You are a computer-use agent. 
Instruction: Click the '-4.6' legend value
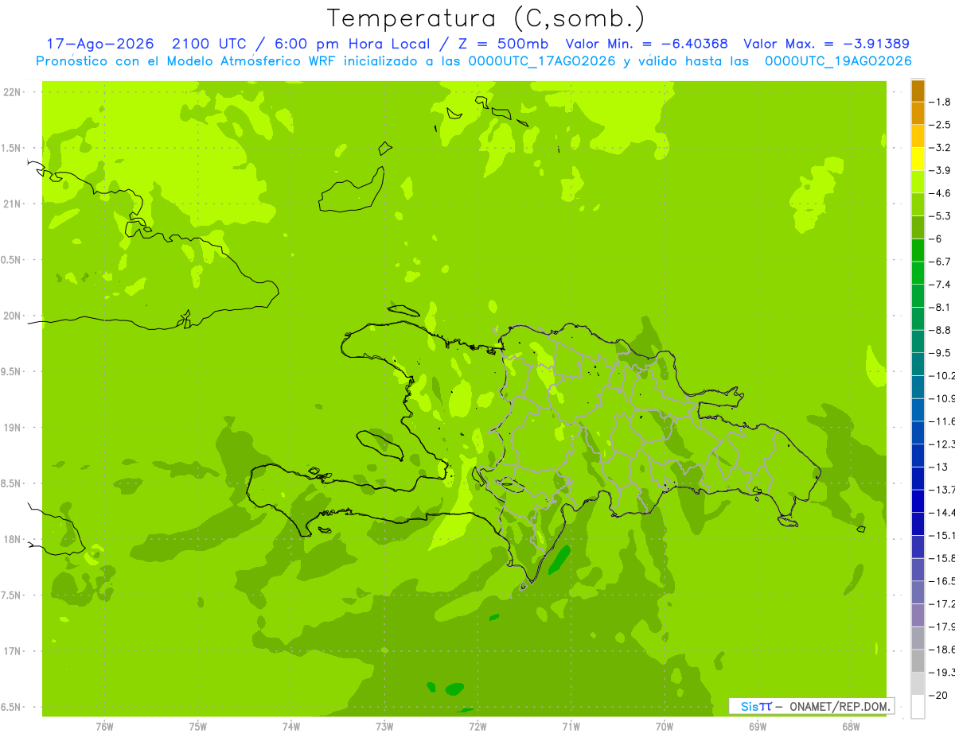(x=940, y=193)
